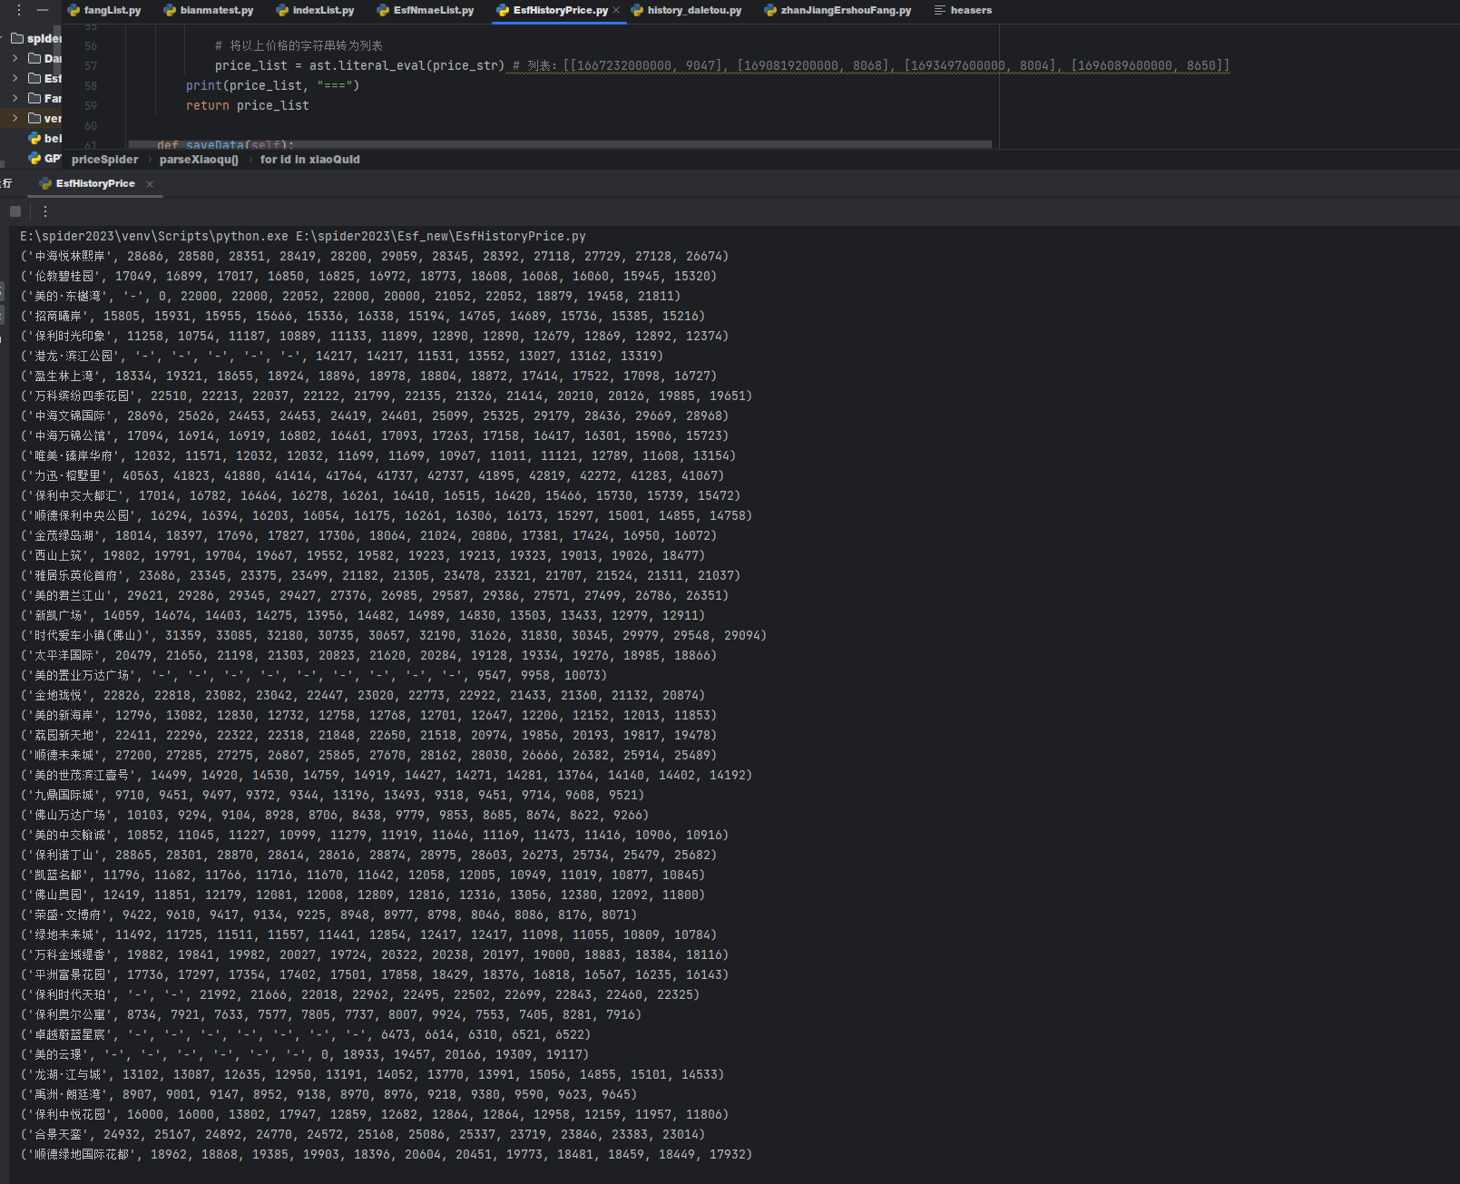Click the '保利中悦花园' output row
This screenshot has width=1460, height=1184.
coord(375,1115)
